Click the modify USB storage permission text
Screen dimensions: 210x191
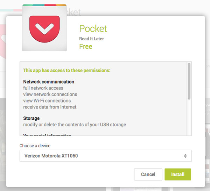pyautogui.click(x=75, y=125)
